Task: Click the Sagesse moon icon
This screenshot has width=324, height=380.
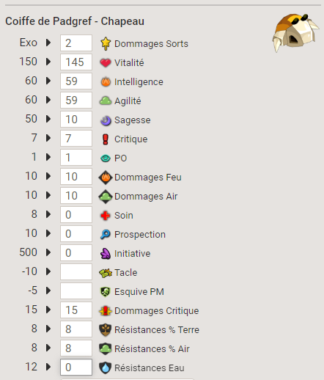Action: tap(106, 120)
